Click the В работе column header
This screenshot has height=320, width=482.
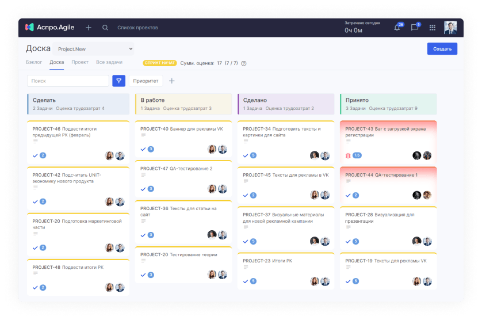tap(183, 104)
